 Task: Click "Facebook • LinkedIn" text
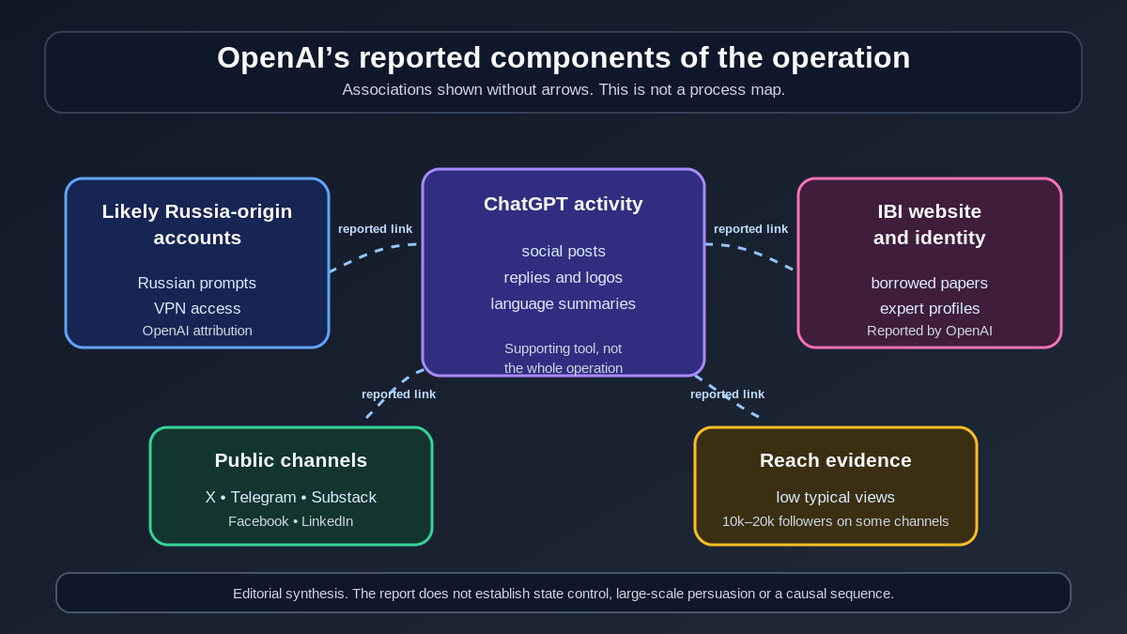pos(291,521)
